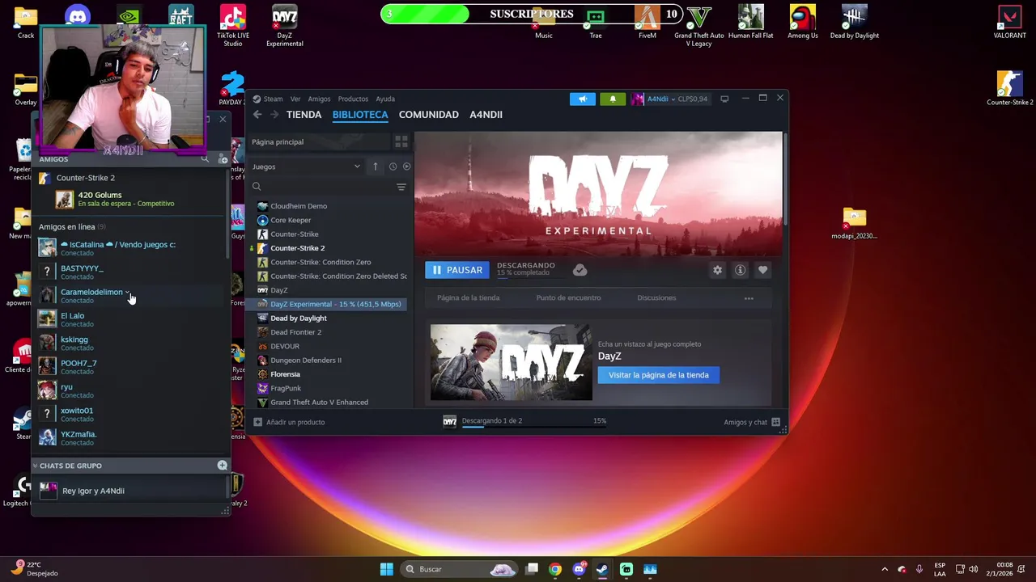Image resolution: width=1036 pixels, height=582 pixels.
Task: Show hidden system tray icons chevron
Action: coord(885,569)
